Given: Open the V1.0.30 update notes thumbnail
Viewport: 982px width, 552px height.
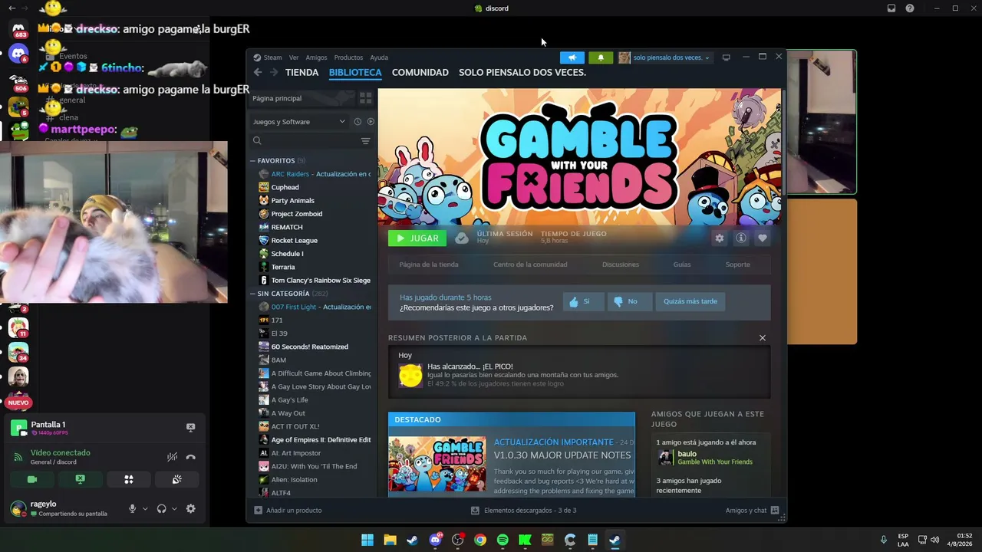Looking at the screenshot, I should (437, 464).
